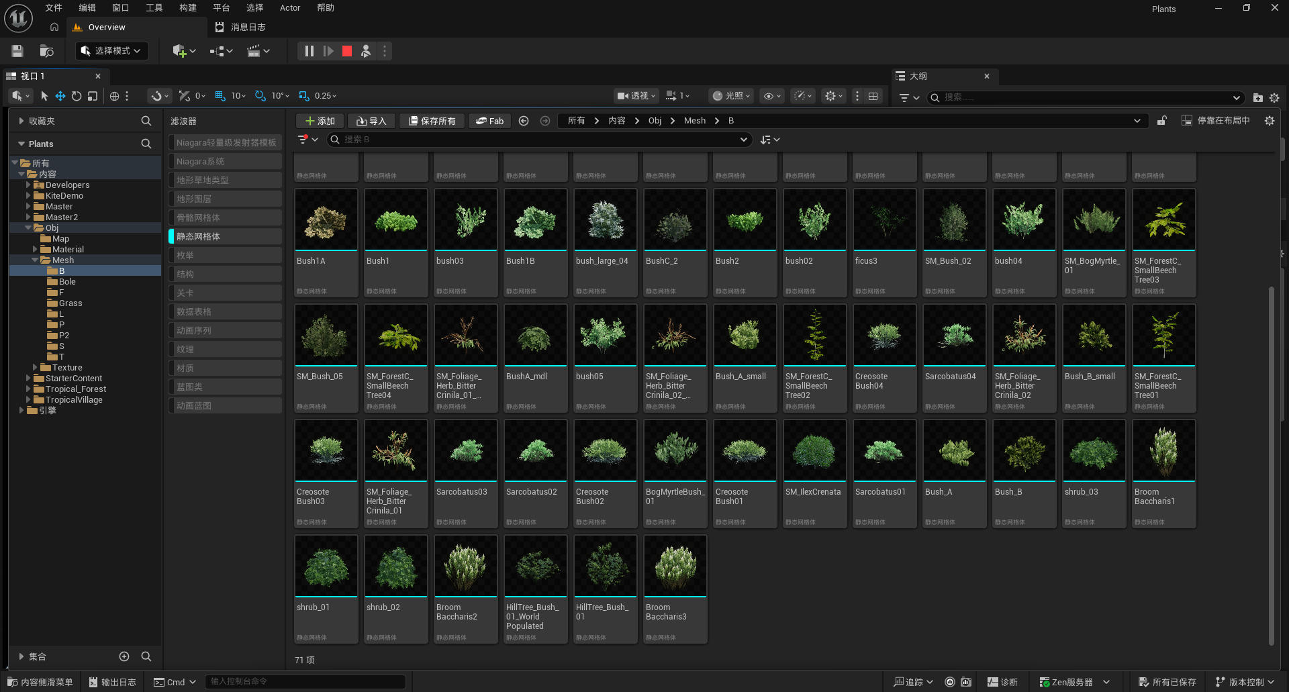Expand the Texture folder in the tree
Viewport: 1289px width, 692px height.
pos(35,368)
